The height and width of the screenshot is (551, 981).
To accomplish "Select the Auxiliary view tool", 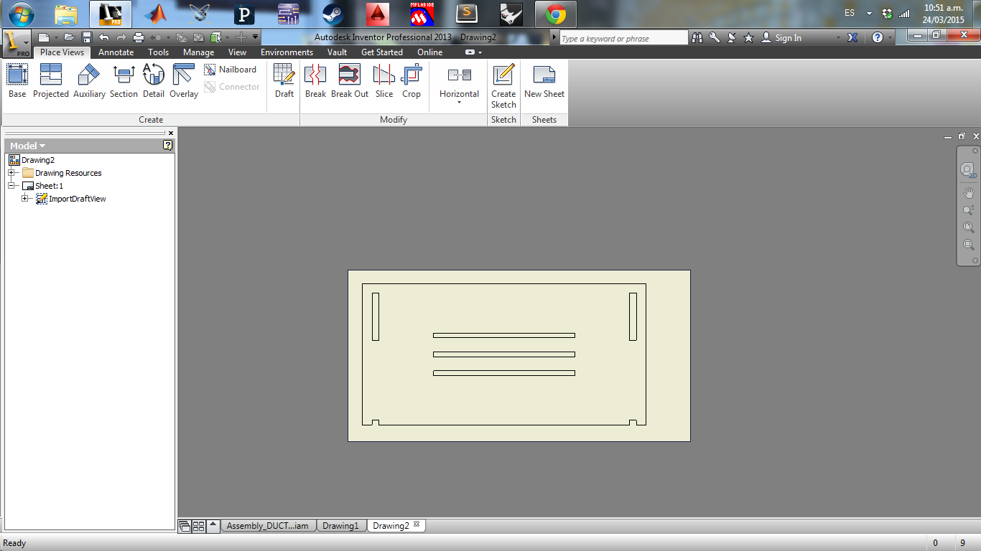I will pyautogui.click(x=89, y=81).
